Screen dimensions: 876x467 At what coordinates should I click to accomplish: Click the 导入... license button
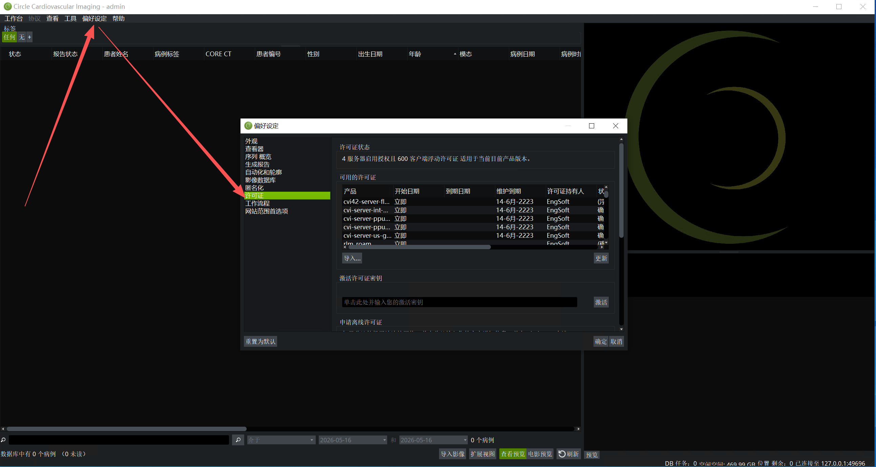pyautogui.click(x=352, y=258)
